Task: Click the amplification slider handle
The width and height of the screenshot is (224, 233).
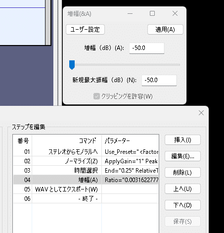Action: 72,65
